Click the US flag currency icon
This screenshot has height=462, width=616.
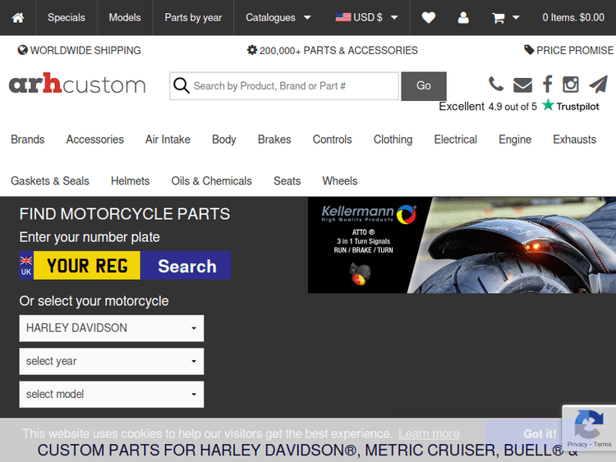coord(343,17)
